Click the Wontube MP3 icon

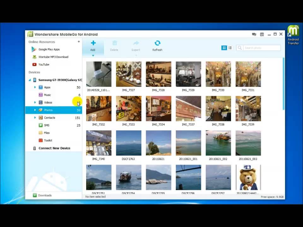tap(34, 57)
